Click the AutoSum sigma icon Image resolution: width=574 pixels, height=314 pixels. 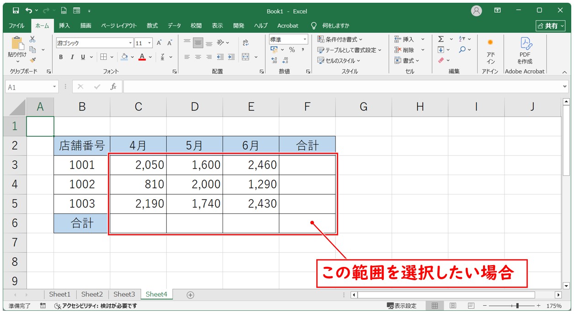click(x=441, y=39)
